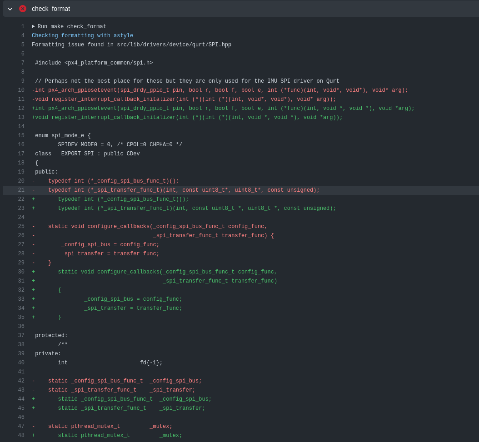Click added register_interrupt_callback_initalizer line 13
479x442 pixels.
[187, 117]
